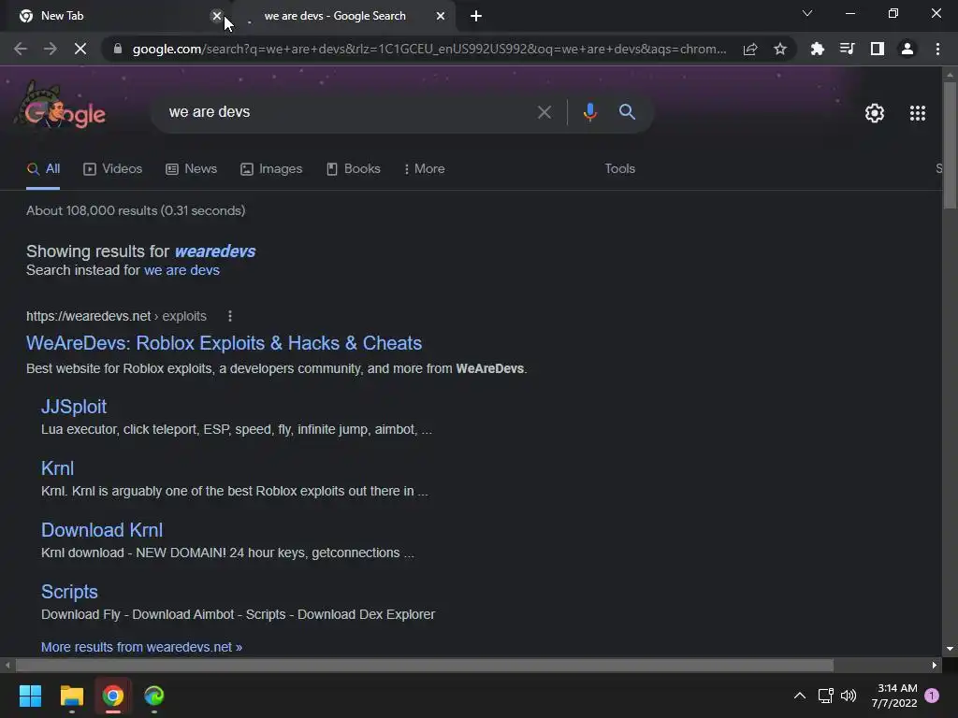
Task: Open the volume tray icon
Action: point(849,696)
